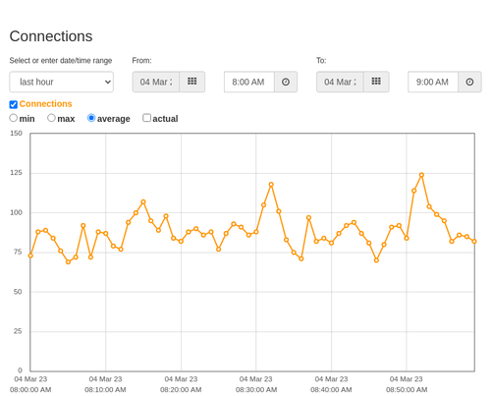Open the From time clock icon
Image resolution: width=491 pixels, height=396 pixels.
pyautogui.click(x=286, y=82)
